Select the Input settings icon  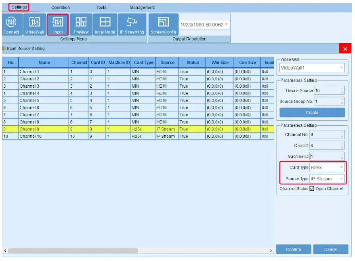pyautogui.click(x=58, y=25)
